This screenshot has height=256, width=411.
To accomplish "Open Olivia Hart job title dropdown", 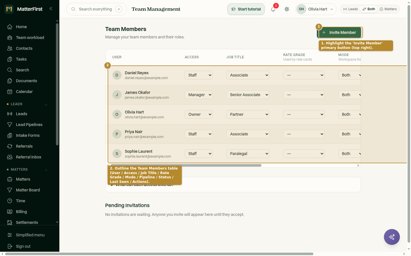I will pos(248,114).
